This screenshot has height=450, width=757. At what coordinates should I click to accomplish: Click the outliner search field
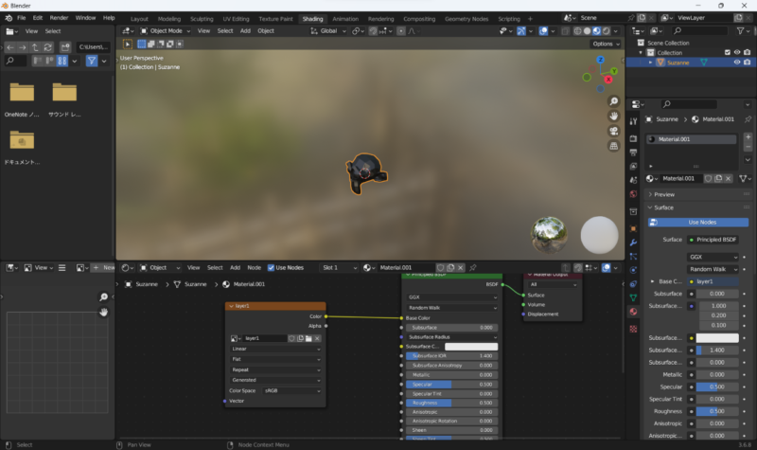tap(699, 31)
